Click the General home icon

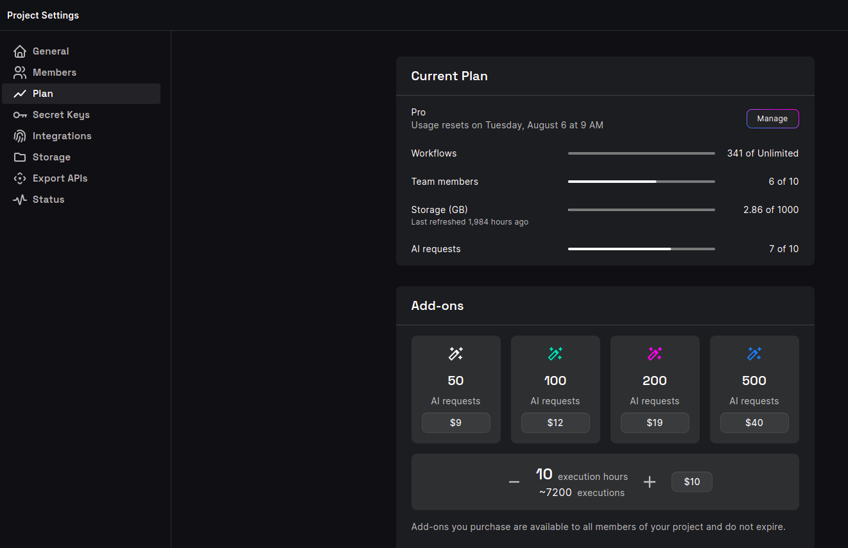pos(20,51)
